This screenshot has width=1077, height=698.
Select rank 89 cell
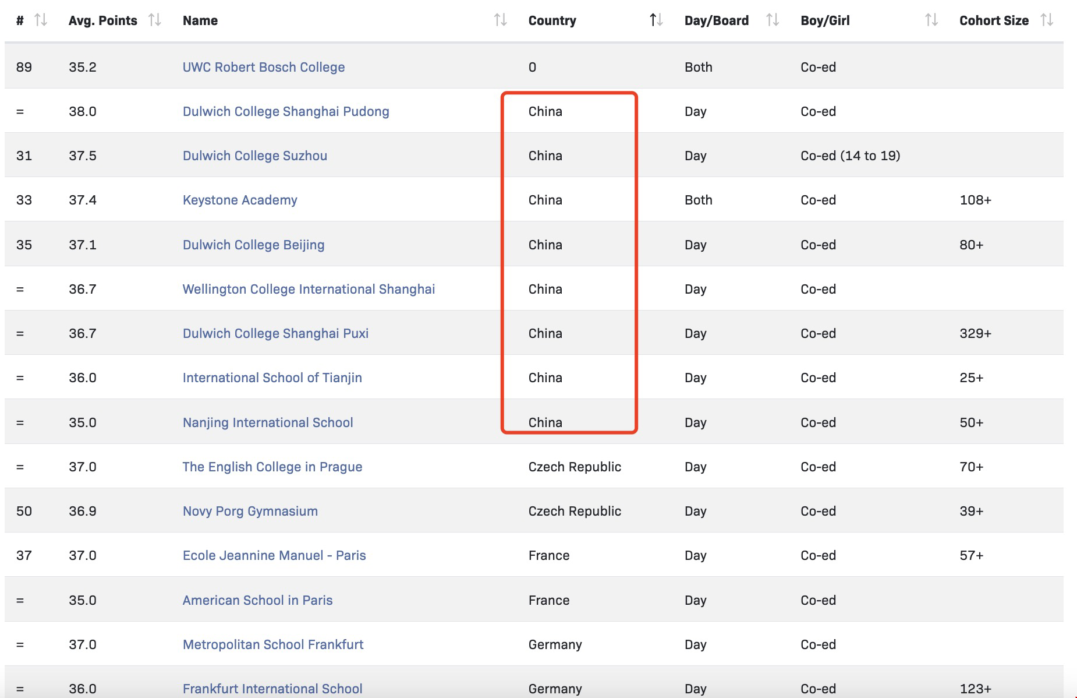[24, 67]
